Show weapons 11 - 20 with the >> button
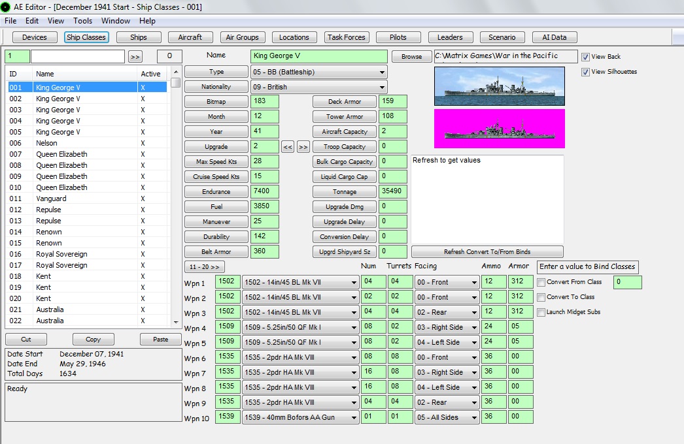Screen dimensions: 684x444 pos(205,266)
